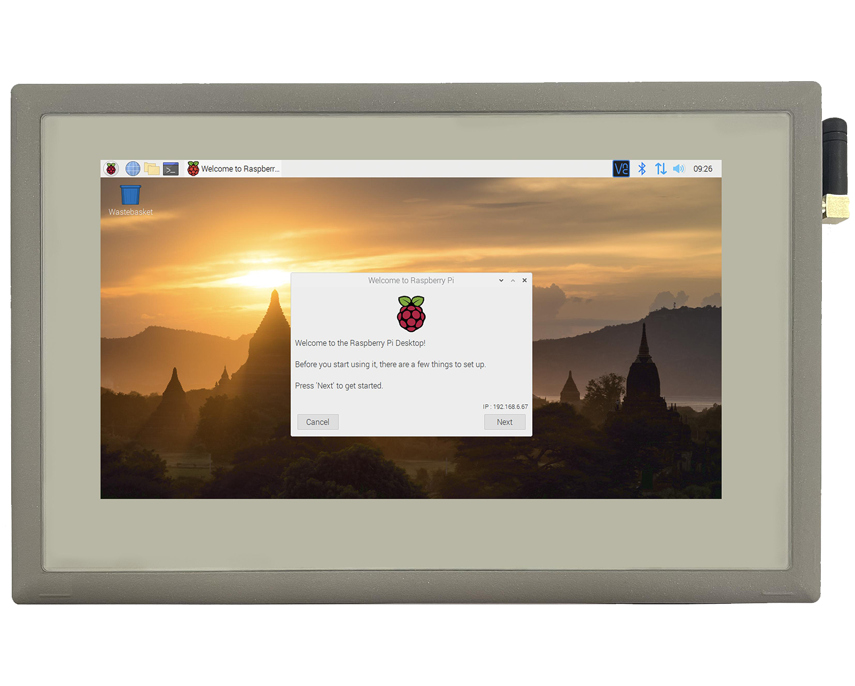
Task: Click 'Welcome to the Raspberry Pi Desktop!' text
Action: point(360,343)
